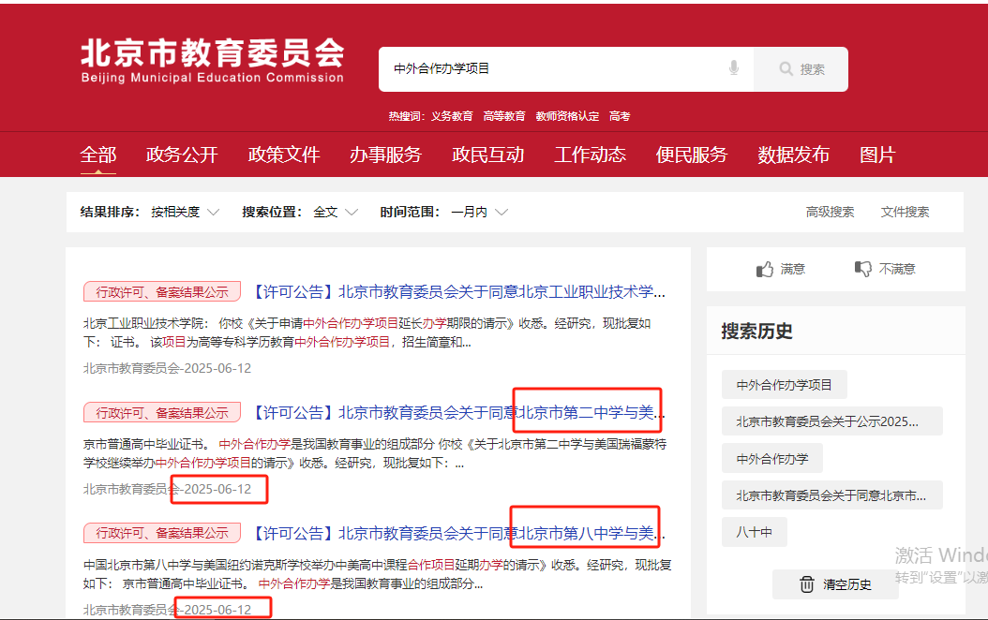Select history item 北京市教育委员会关于公示2025...
The width and height of the screenshot is (988, 620).
[831, 421]
